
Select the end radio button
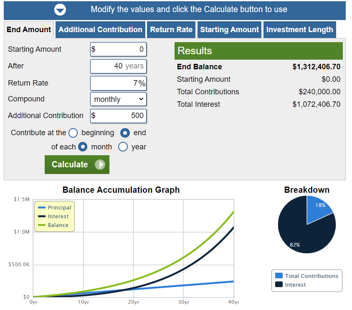(x=125, y=133)
